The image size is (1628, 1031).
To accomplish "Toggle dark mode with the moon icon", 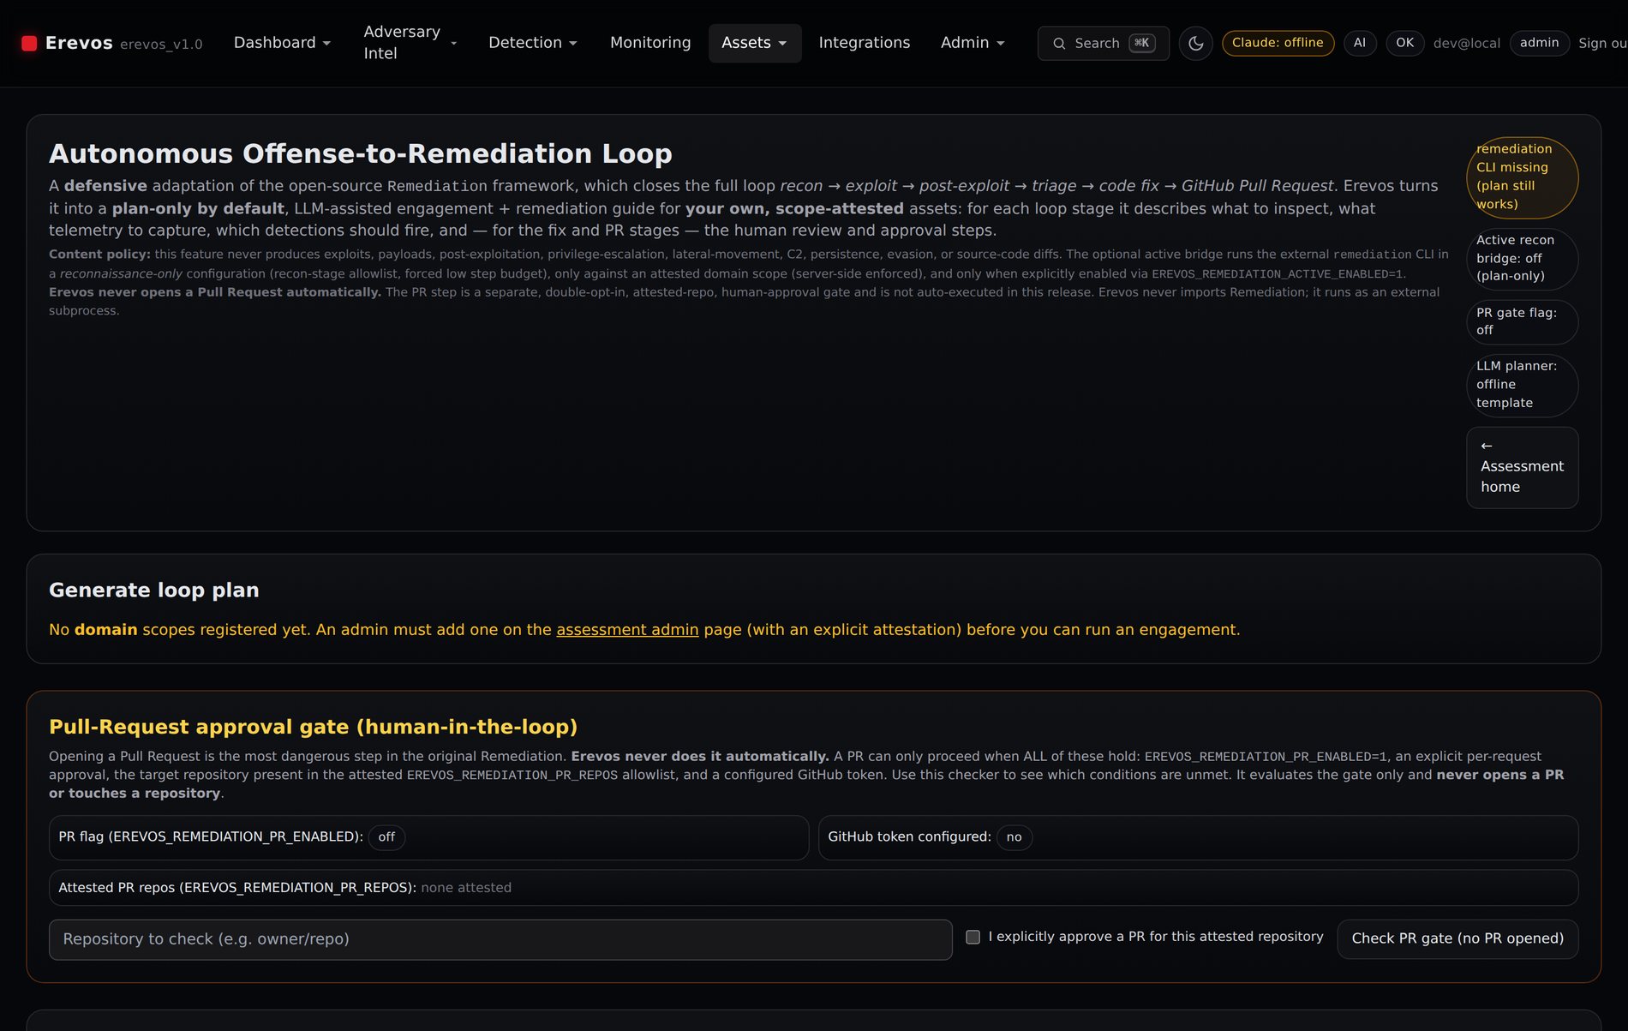I will pos(1195,43).
